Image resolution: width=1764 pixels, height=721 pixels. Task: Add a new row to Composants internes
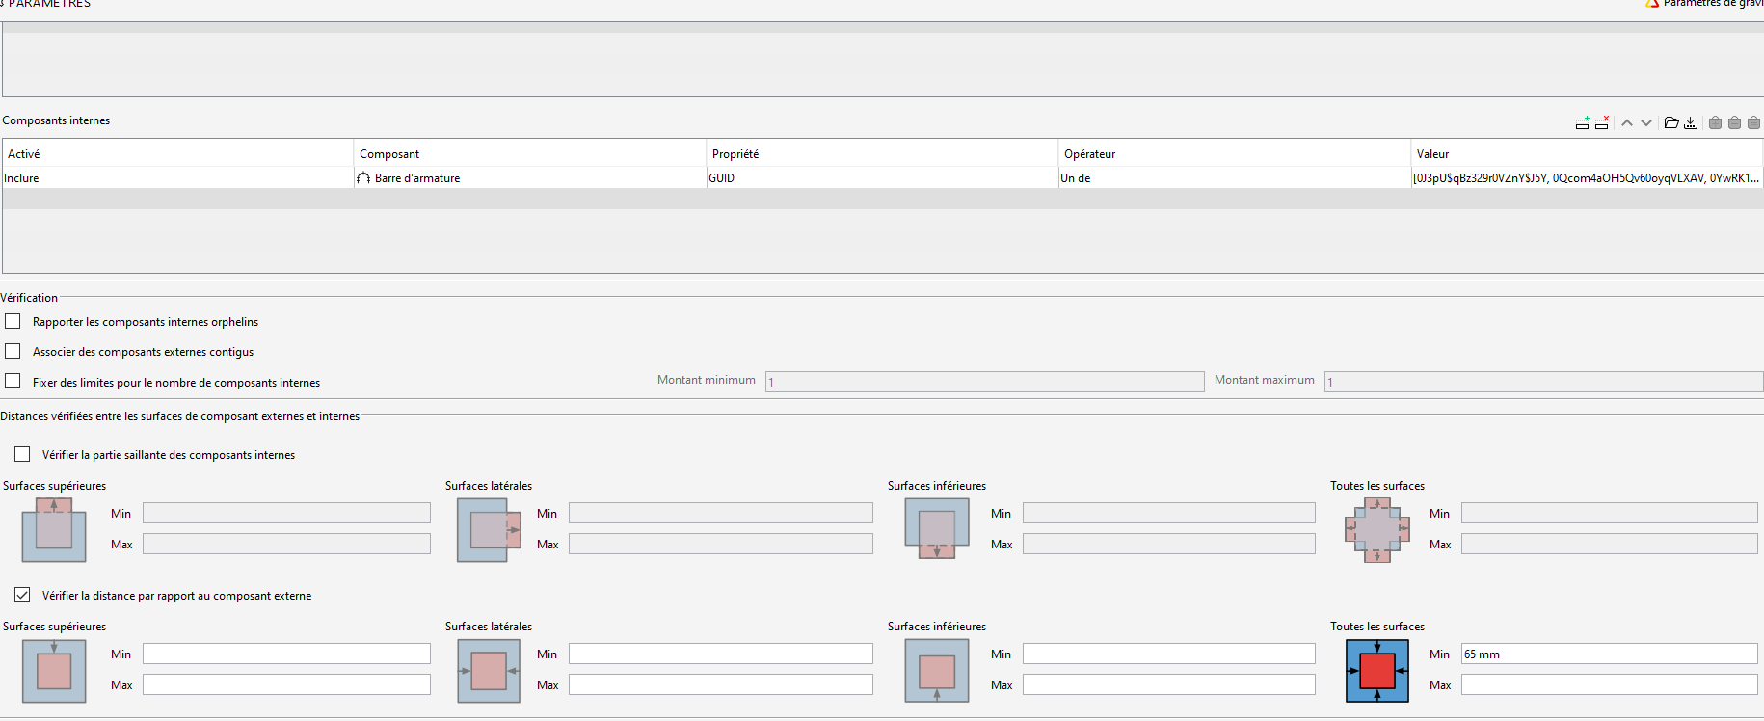1583,122
